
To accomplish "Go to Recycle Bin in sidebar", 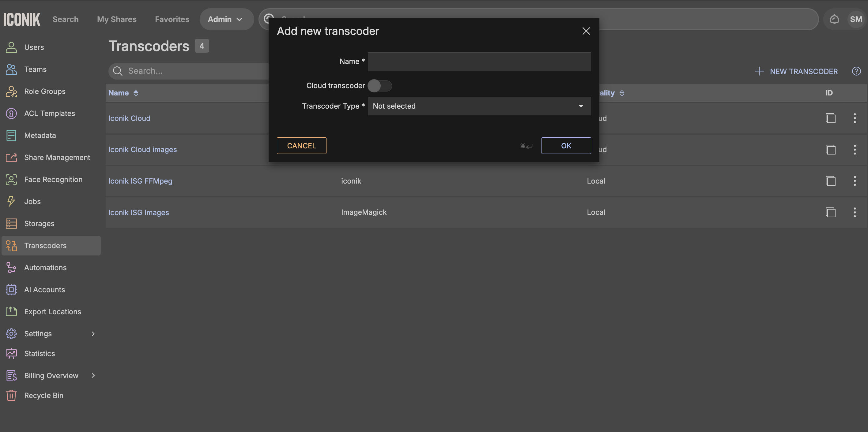I will tap(43, 395).
